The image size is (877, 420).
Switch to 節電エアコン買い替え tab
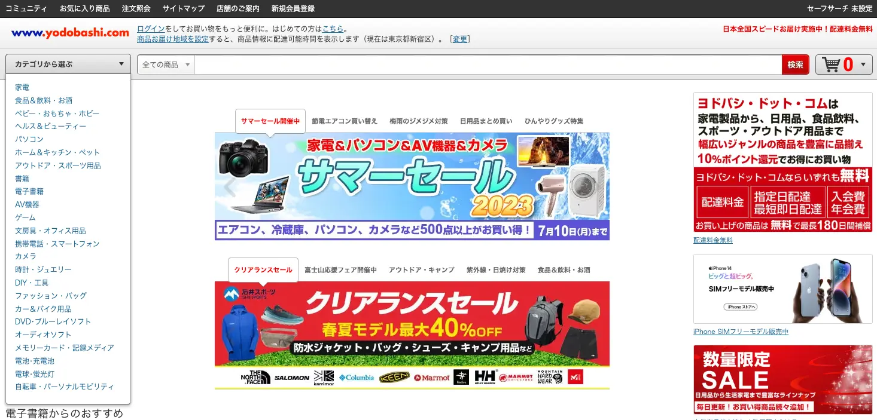[x=345, y=121]
